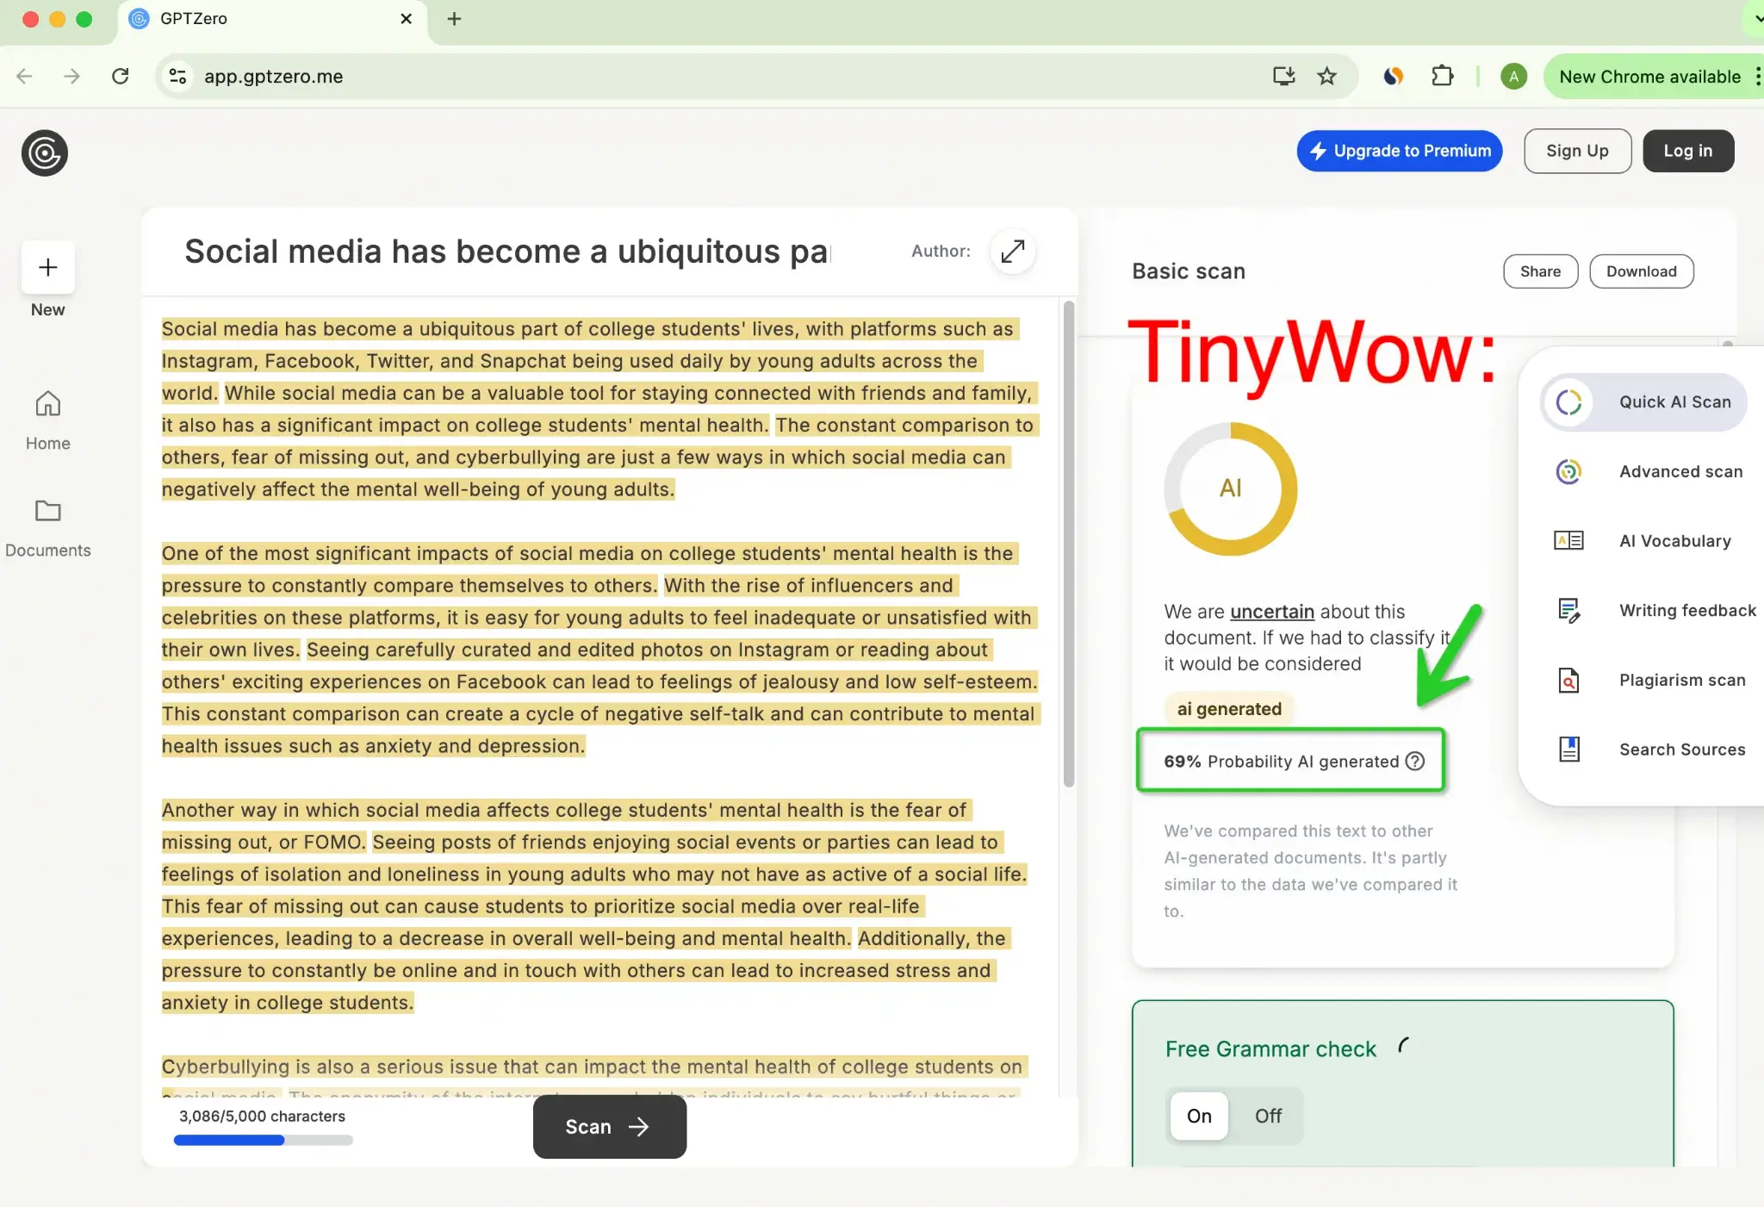Click paragraph starting 'Another way in which'
This screenshot has width=1764, height=1207.
[x=594, y=906]
